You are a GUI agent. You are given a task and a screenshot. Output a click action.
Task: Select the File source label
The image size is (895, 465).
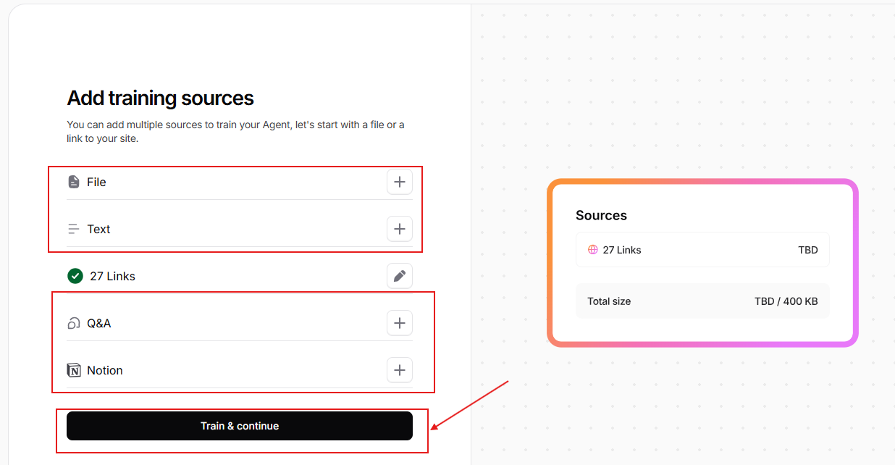[x=96, y=182]
